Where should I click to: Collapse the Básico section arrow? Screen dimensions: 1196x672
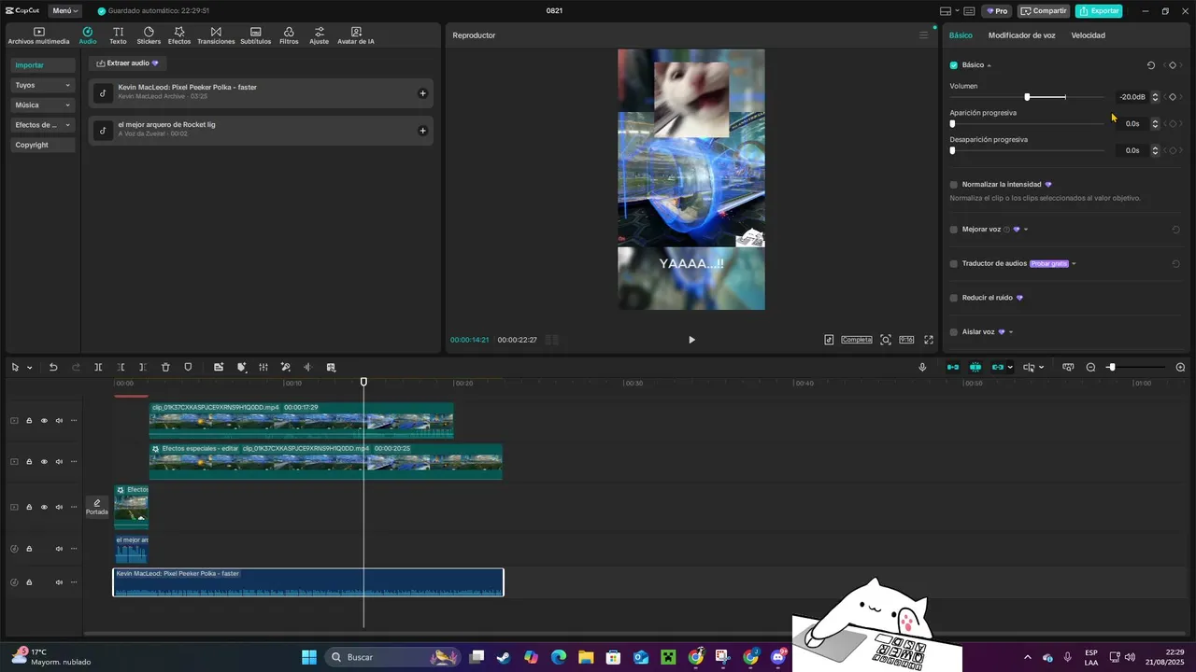pyautogui.click(x=989, y=65)
